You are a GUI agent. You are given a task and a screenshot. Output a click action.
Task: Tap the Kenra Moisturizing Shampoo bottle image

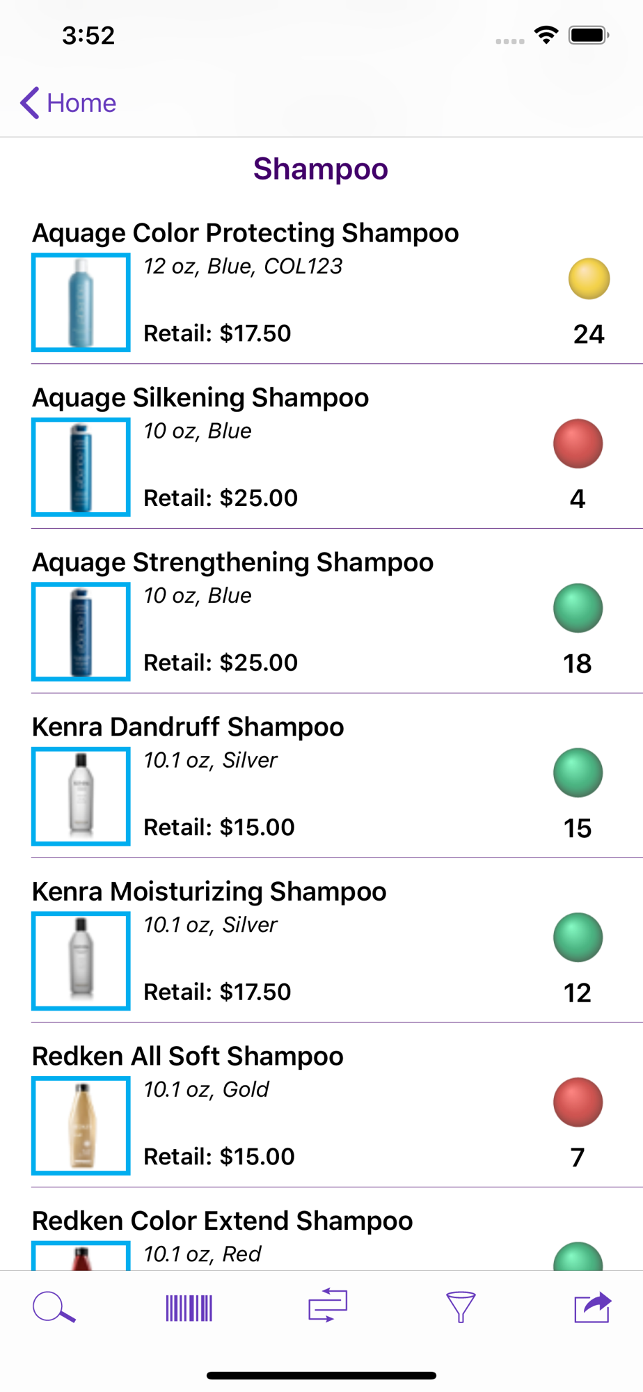[x=81, y=960]
